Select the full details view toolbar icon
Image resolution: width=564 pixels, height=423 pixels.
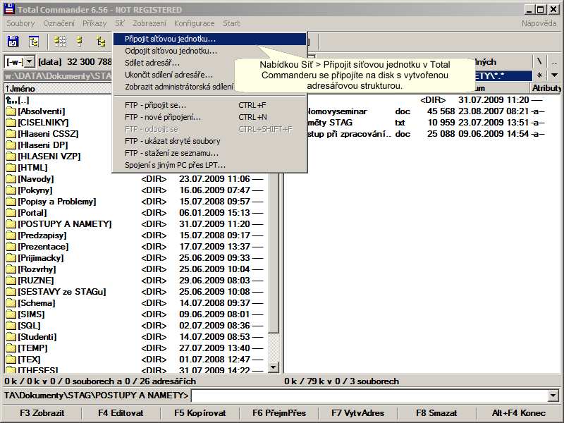[80, 42]
